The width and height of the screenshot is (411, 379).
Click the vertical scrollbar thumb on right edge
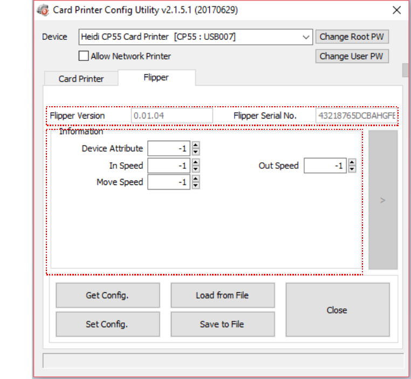pyautogui.click(x=405, y=70)
